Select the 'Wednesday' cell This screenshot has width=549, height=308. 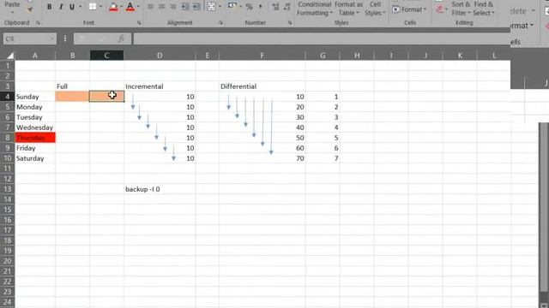pos(35,127)
